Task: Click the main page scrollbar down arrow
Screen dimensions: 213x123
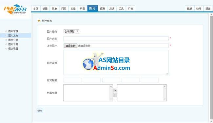Action: pyautogui.click(x=211, y=121)
